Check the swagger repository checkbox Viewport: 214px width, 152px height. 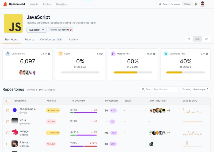(8, 133)
